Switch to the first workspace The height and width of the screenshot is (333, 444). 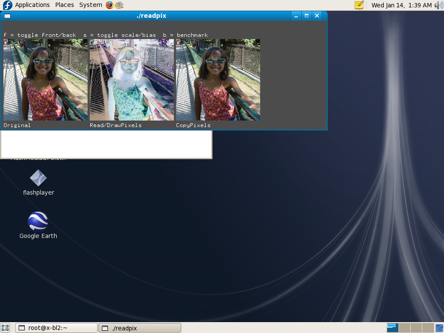[x=392, y=328]
